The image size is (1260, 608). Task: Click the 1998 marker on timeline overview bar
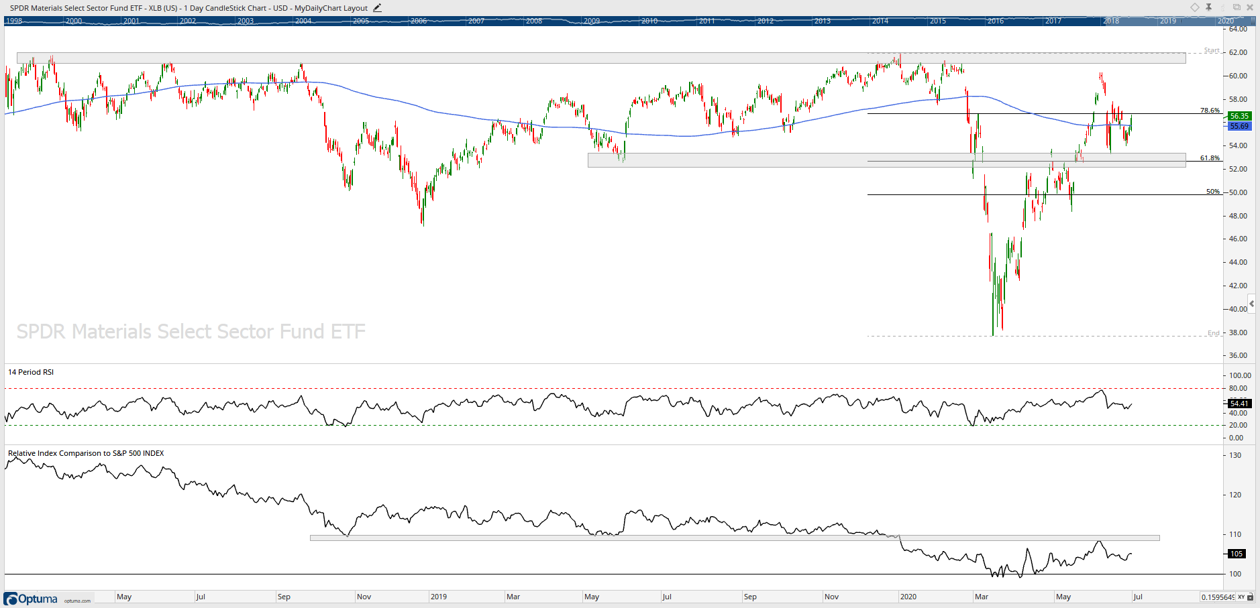tap(14, 21)
